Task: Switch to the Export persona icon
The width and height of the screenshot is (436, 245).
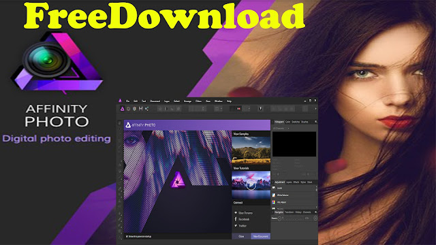Action: (x=147, y=109)
